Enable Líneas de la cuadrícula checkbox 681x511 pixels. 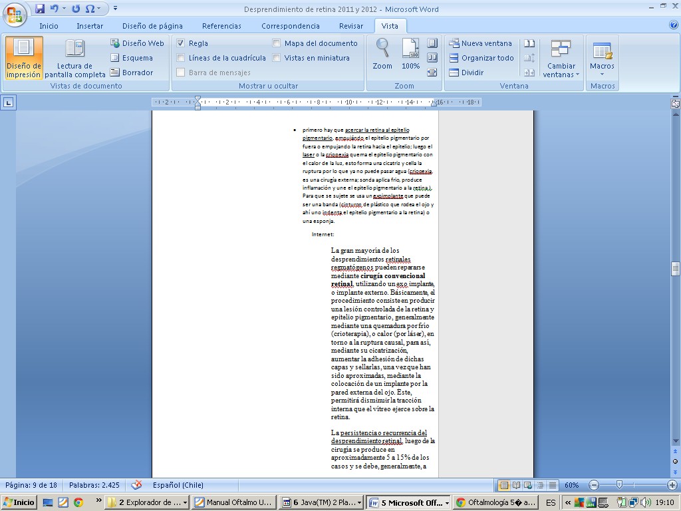[x=181, y=58]
